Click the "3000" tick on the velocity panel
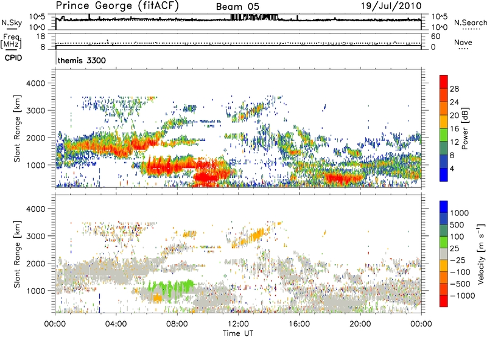This screenshot has width=487, height=337. (x=36, y=236)
